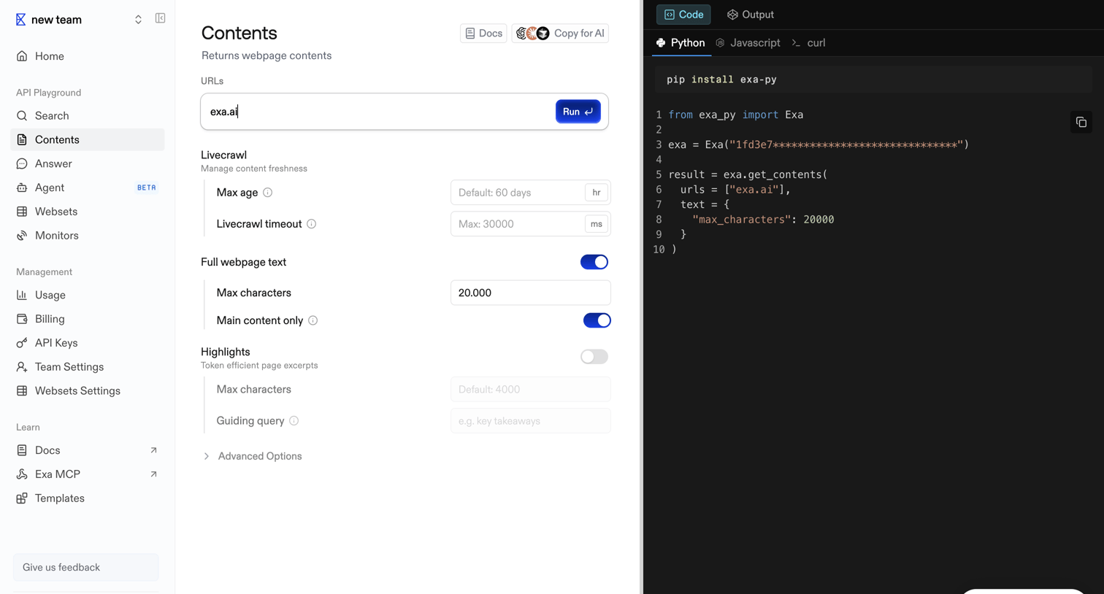Click the URLs input field
This screenshot has width=1104, height=594.
click(378, 112)
